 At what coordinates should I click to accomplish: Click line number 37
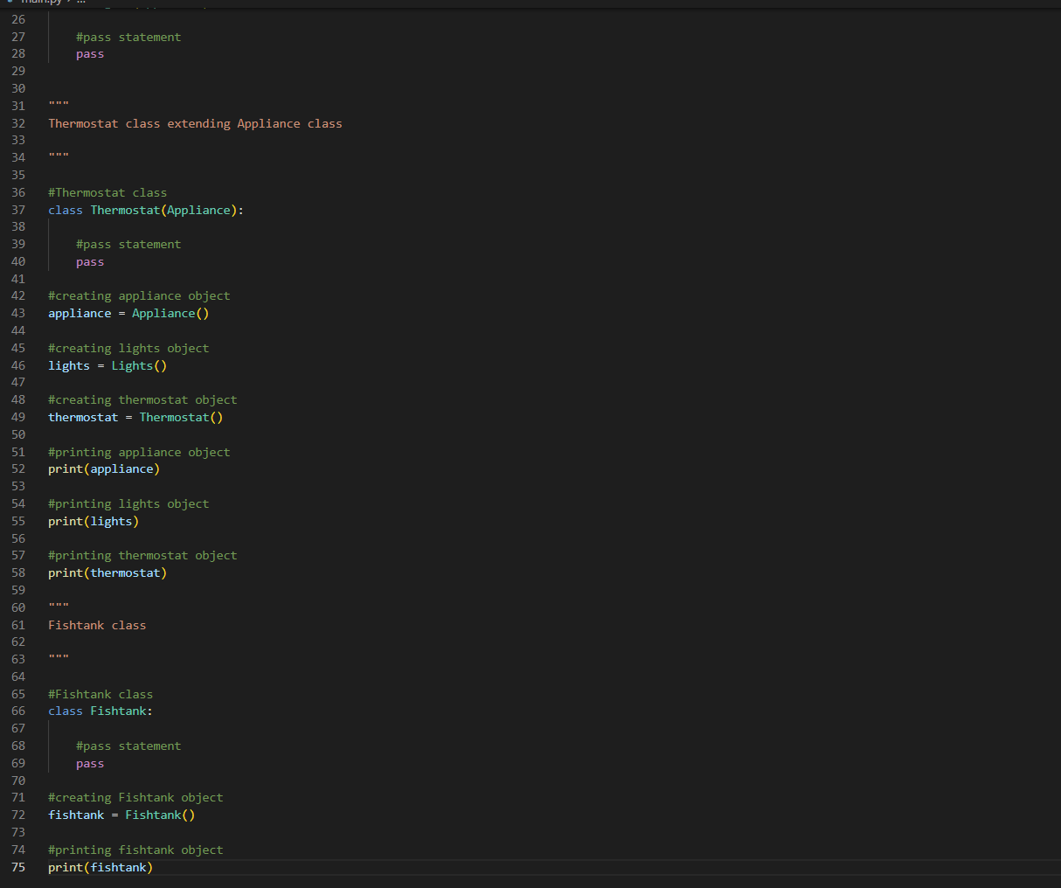[x=18, y=210]
